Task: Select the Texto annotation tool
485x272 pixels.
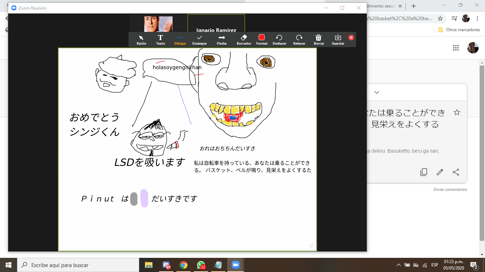Action: point(160,39)
